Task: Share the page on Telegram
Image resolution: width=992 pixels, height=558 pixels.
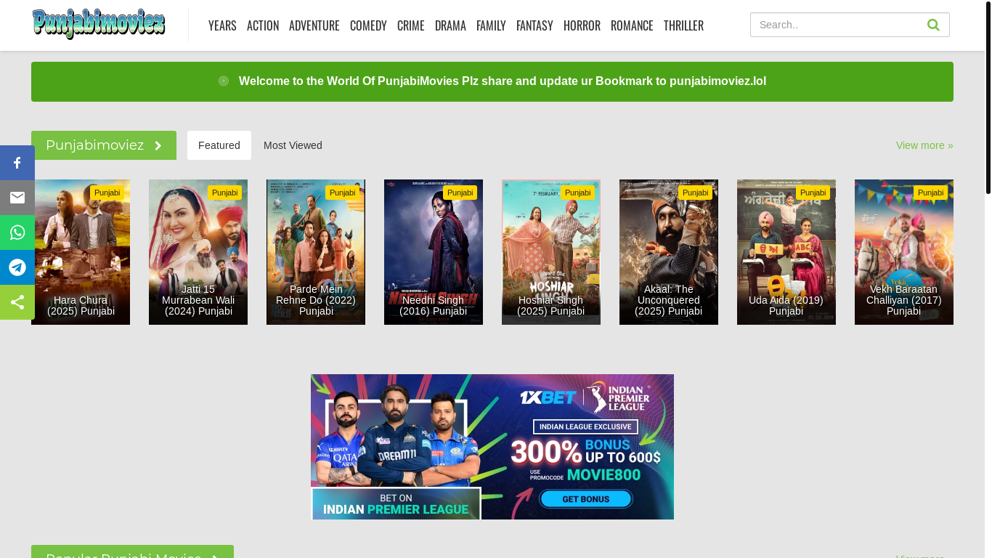Action: 17,267
